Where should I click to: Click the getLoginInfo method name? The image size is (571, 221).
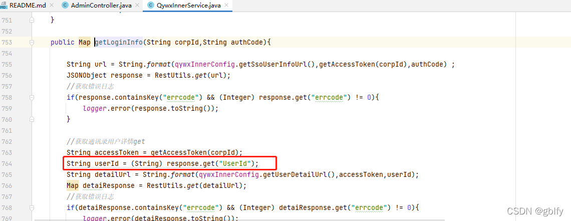(x=119, y=42)
